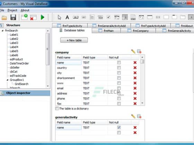
Task: Click the 'name' cell in generalactivity table
Action: point(69,127)
